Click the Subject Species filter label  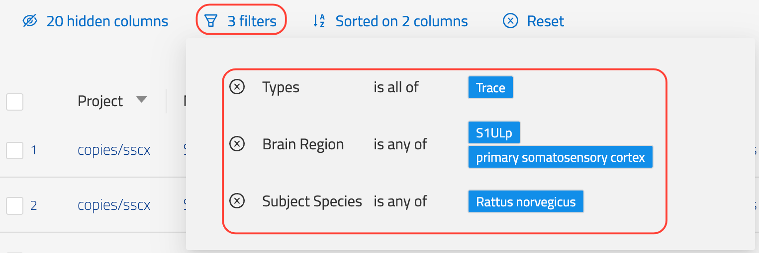(312, 201)
